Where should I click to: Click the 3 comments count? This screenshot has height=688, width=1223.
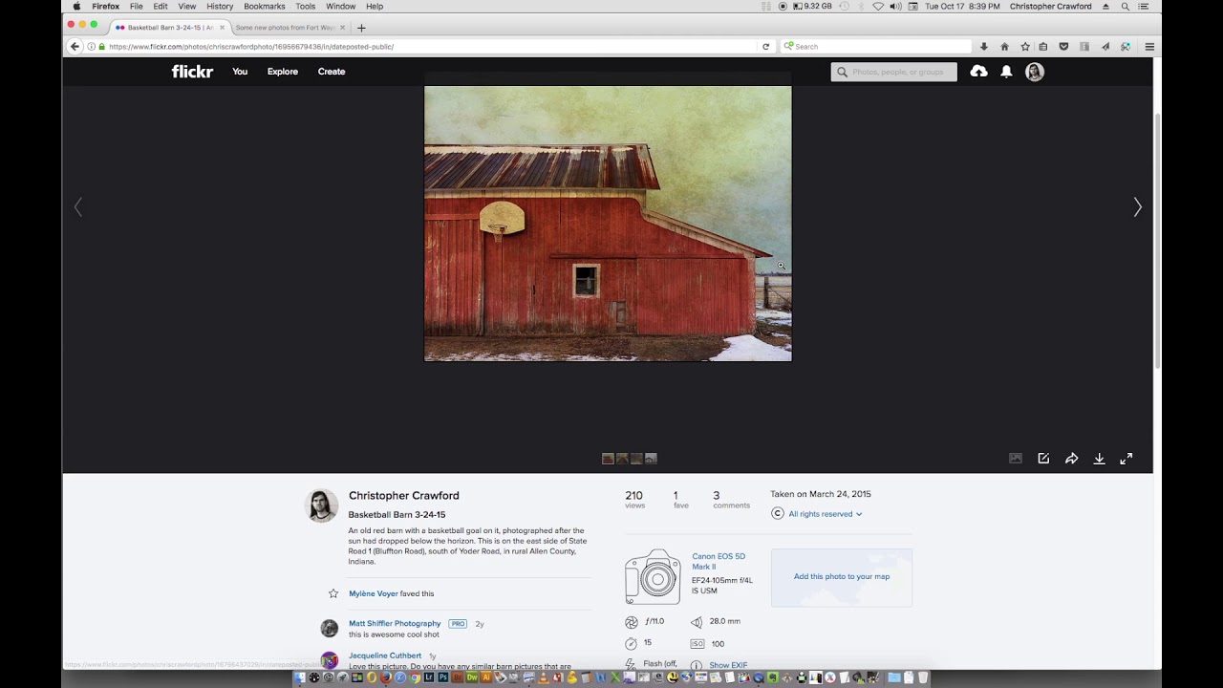coord(731,500)
